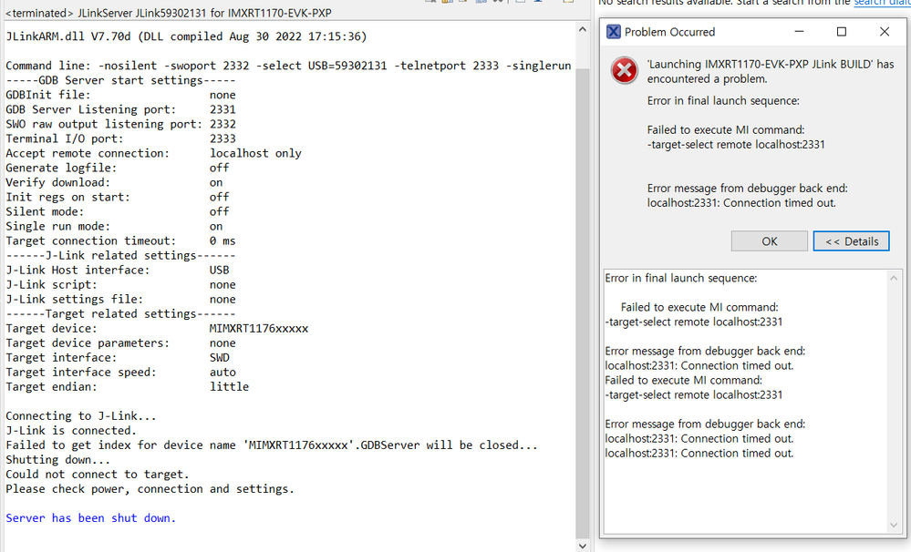Click the 'MIMXRT1176xxxxx' target device value

point(259,329)
